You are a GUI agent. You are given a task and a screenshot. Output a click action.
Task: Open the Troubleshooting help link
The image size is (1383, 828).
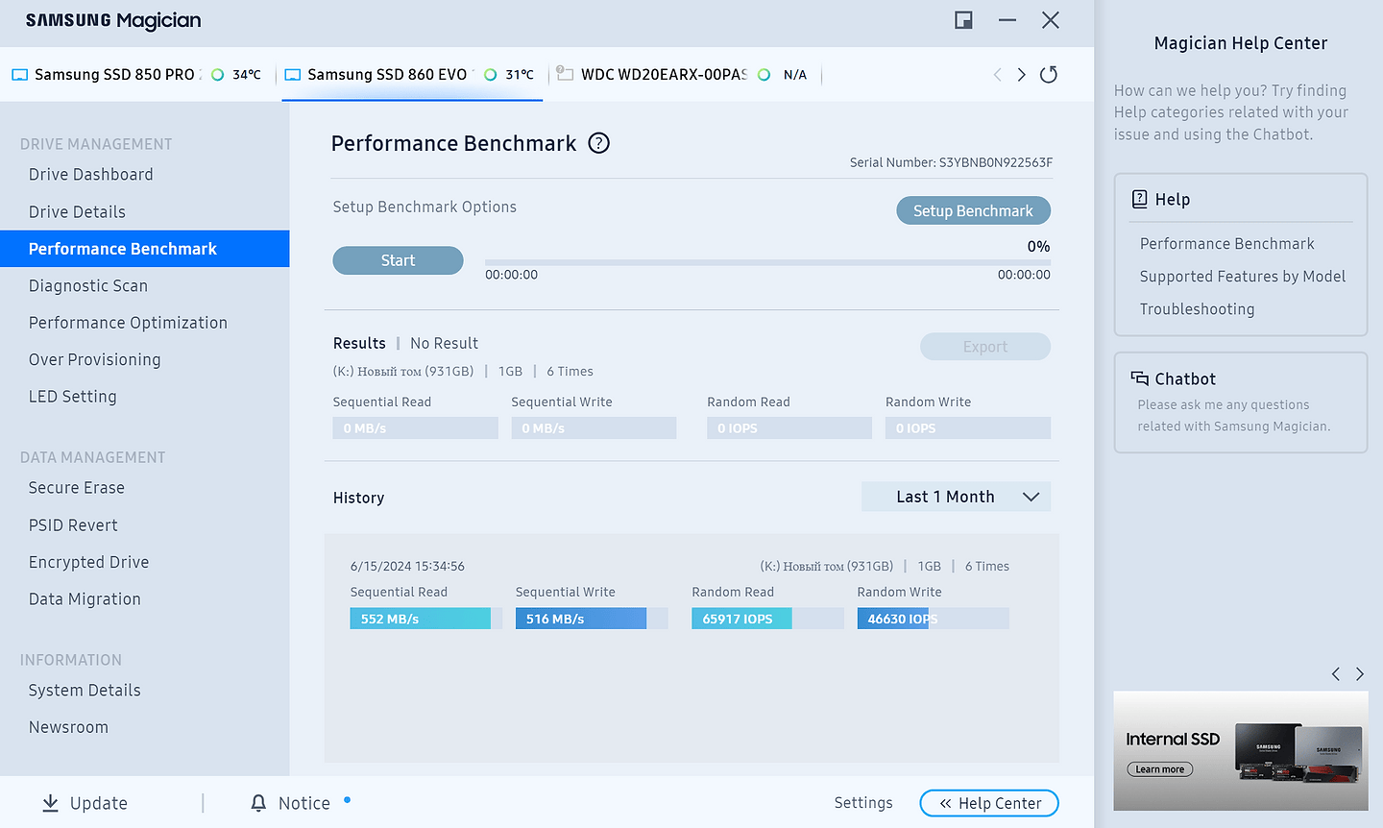click(x=1197, y=309)
